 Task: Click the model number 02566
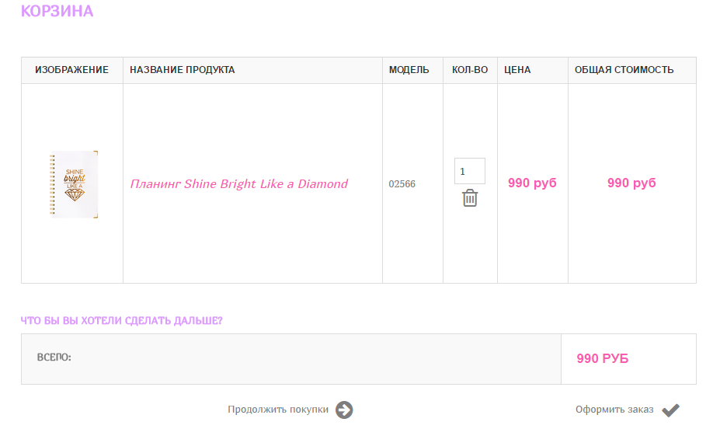[402, 183]
